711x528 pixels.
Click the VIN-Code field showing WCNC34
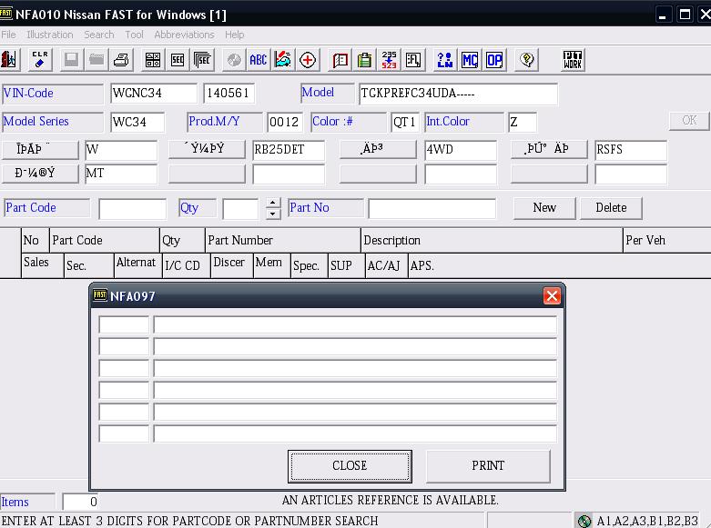tap(154, 94)
